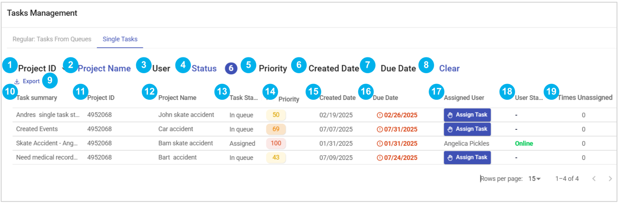Click Assign Task for John skate accident

pos(467,115)
